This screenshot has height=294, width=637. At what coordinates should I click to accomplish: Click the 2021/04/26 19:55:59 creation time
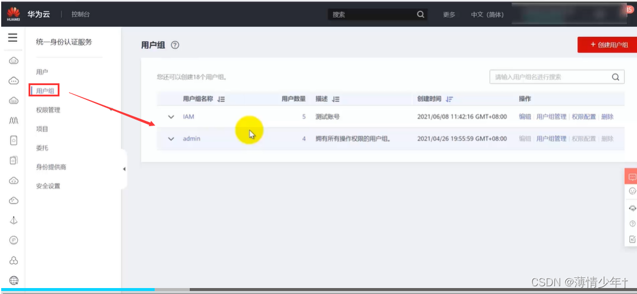(x=462, y=139)
